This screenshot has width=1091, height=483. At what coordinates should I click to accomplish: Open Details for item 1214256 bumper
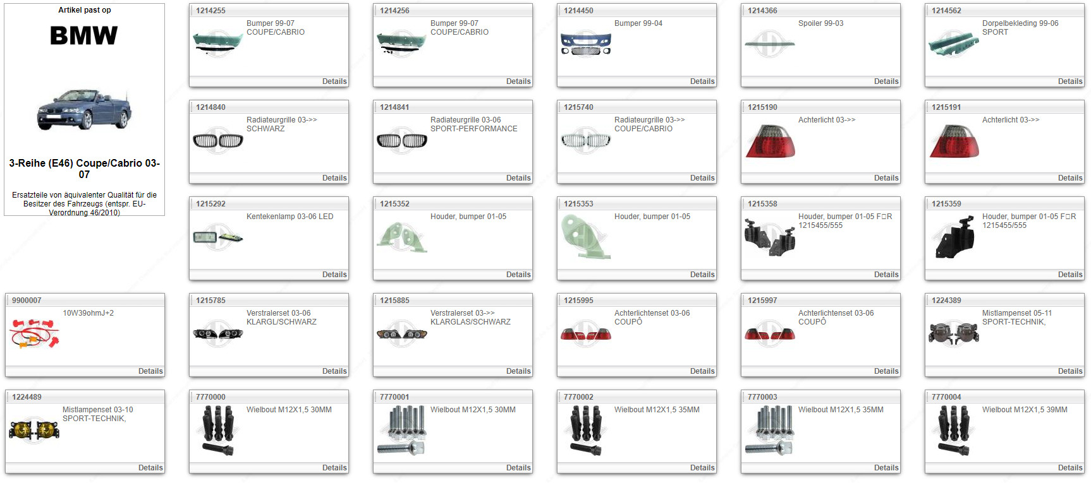[x=518, y=81]
